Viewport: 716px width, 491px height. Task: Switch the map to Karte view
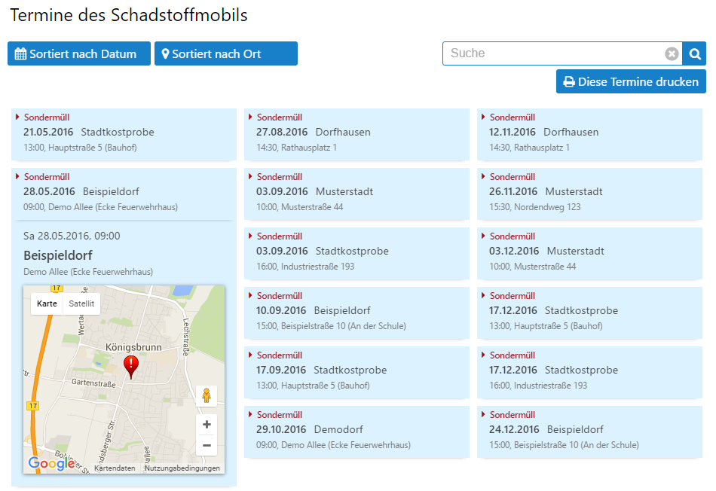tap(47, 303)
